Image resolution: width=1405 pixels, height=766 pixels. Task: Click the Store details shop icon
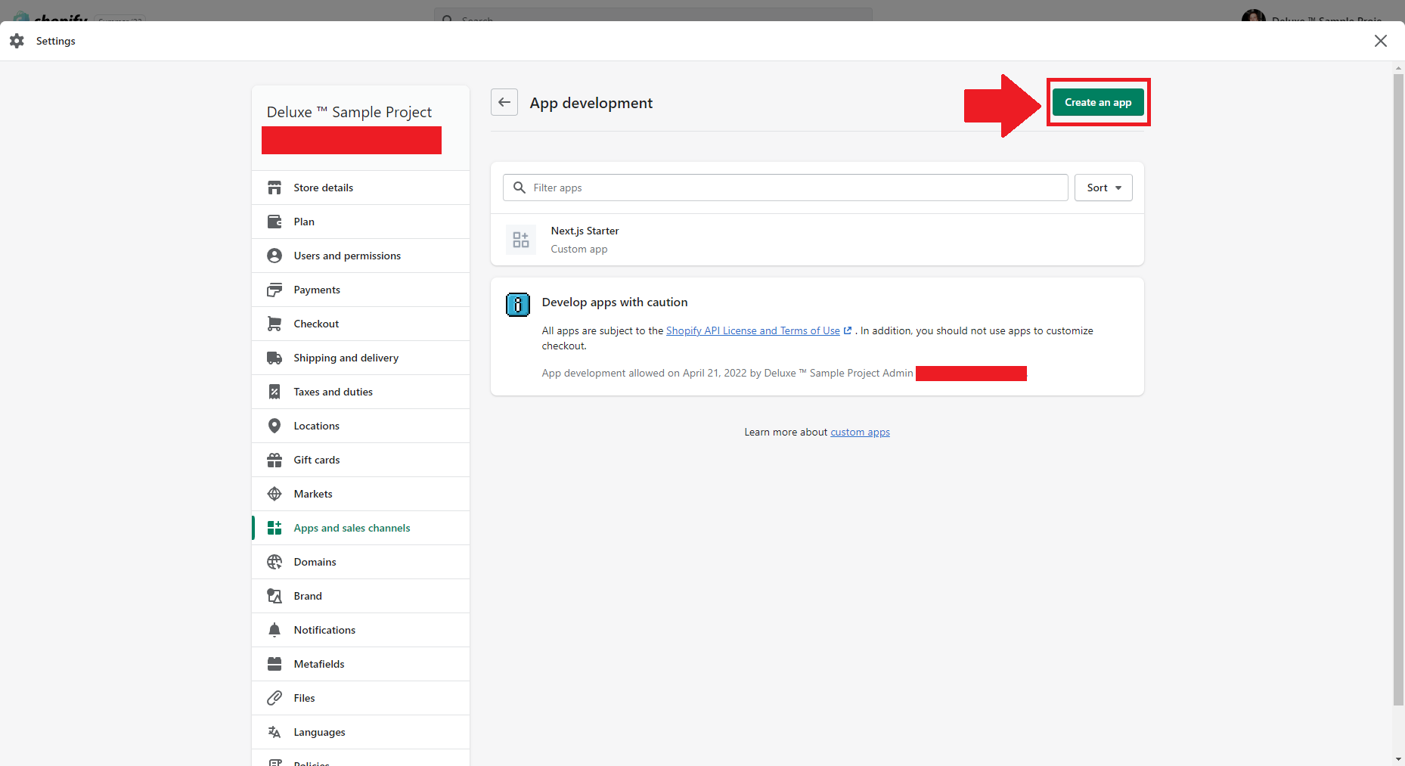coord(274,188)
